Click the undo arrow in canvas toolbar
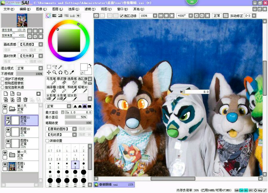The image size is (268, 193). coord(96,15)
